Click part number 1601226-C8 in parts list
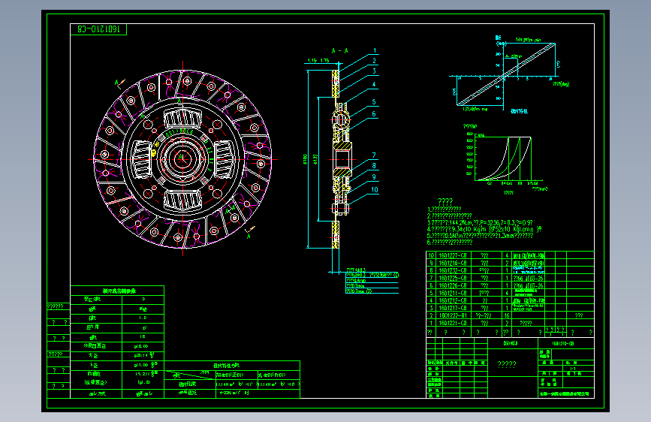Screen dimensions: 651x422 (x=453, y=286)
